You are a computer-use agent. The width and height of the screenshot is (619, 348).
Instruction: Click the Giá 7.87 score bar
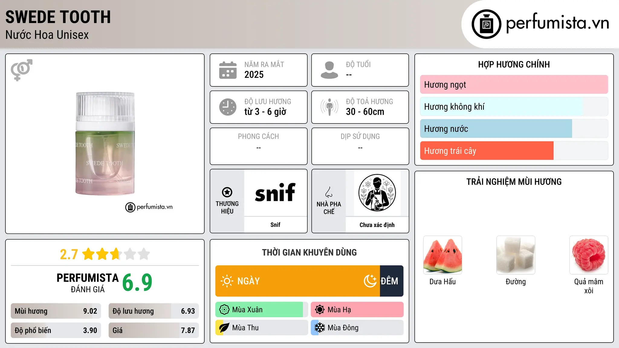click(154, 330)
